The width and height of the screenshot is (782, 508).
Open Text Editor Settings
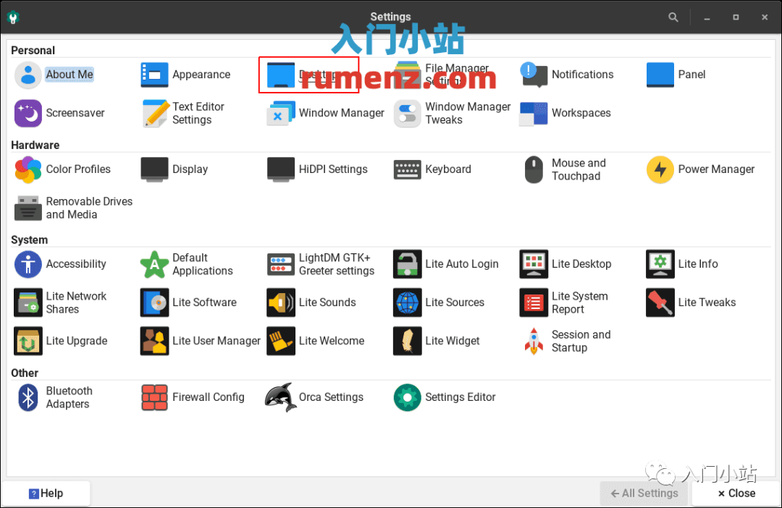pos(183,113)
